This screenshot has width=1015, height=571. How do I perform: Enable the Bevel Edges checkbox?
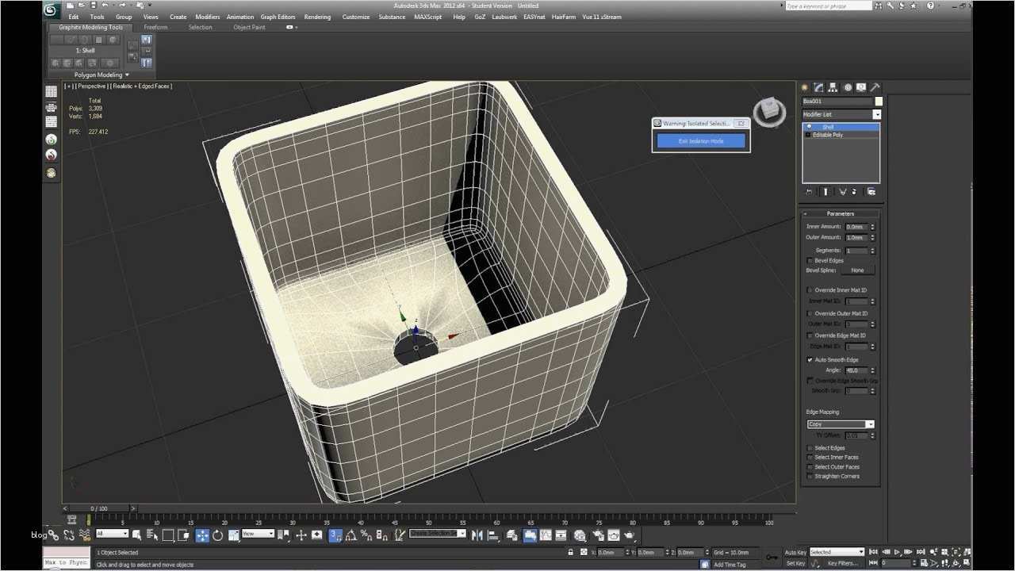pos(810,260)
